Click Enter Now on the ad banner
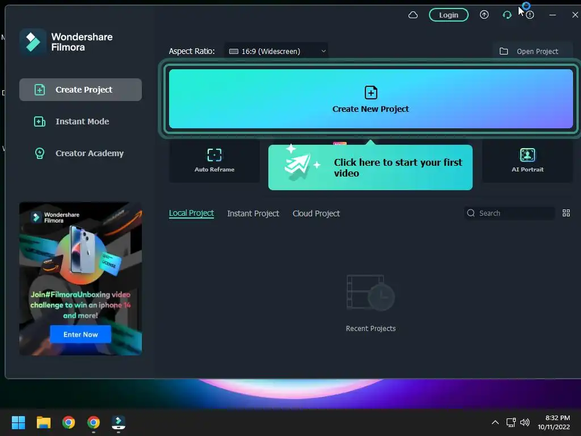 point(81,334)
